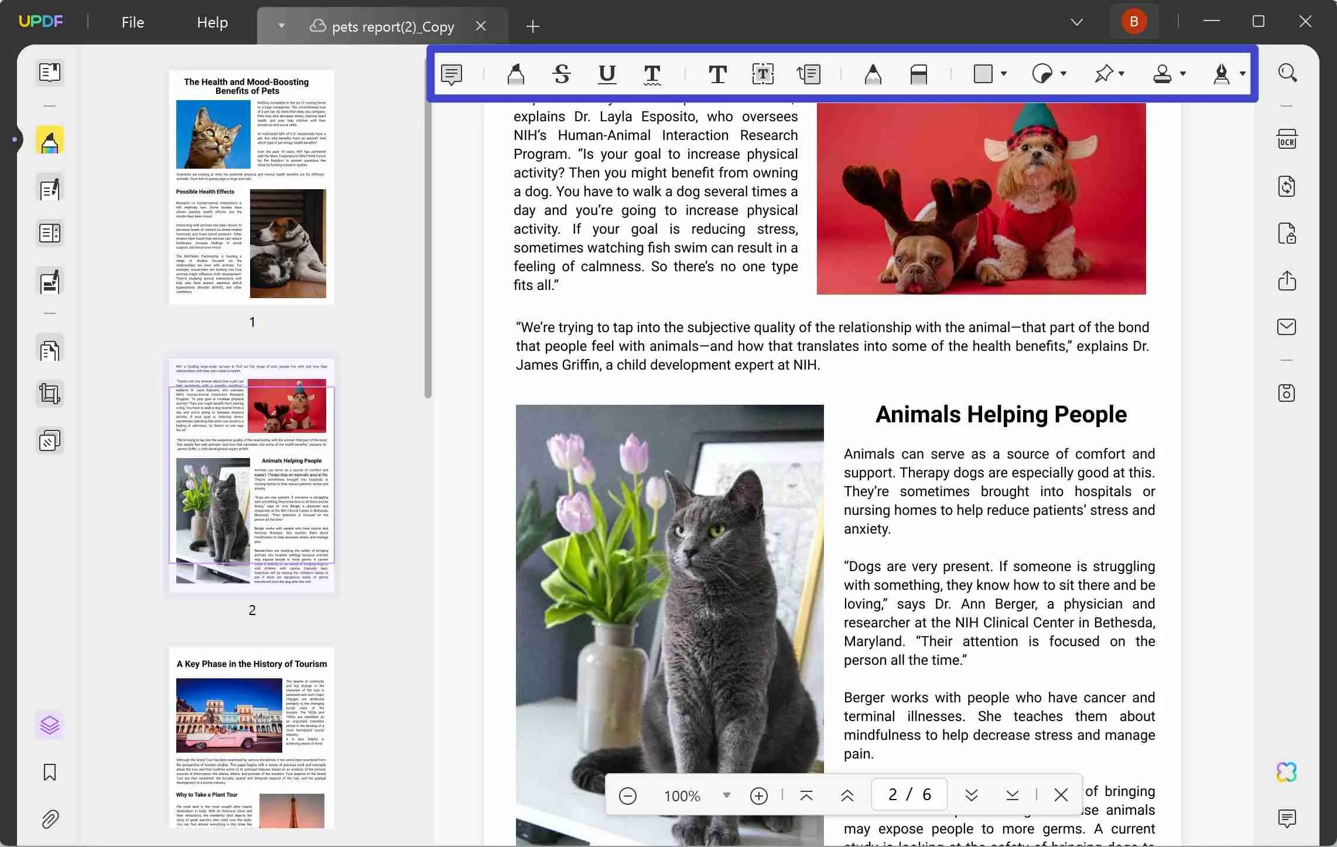The width and height of the screenshot is (1337, 847).
Task: Click the bookmark panel sidebar icon
Action: (50, 771)
